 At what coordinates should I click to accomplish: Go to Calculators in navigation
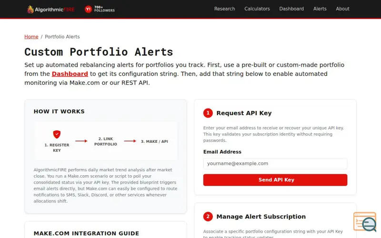pos(257,9)
